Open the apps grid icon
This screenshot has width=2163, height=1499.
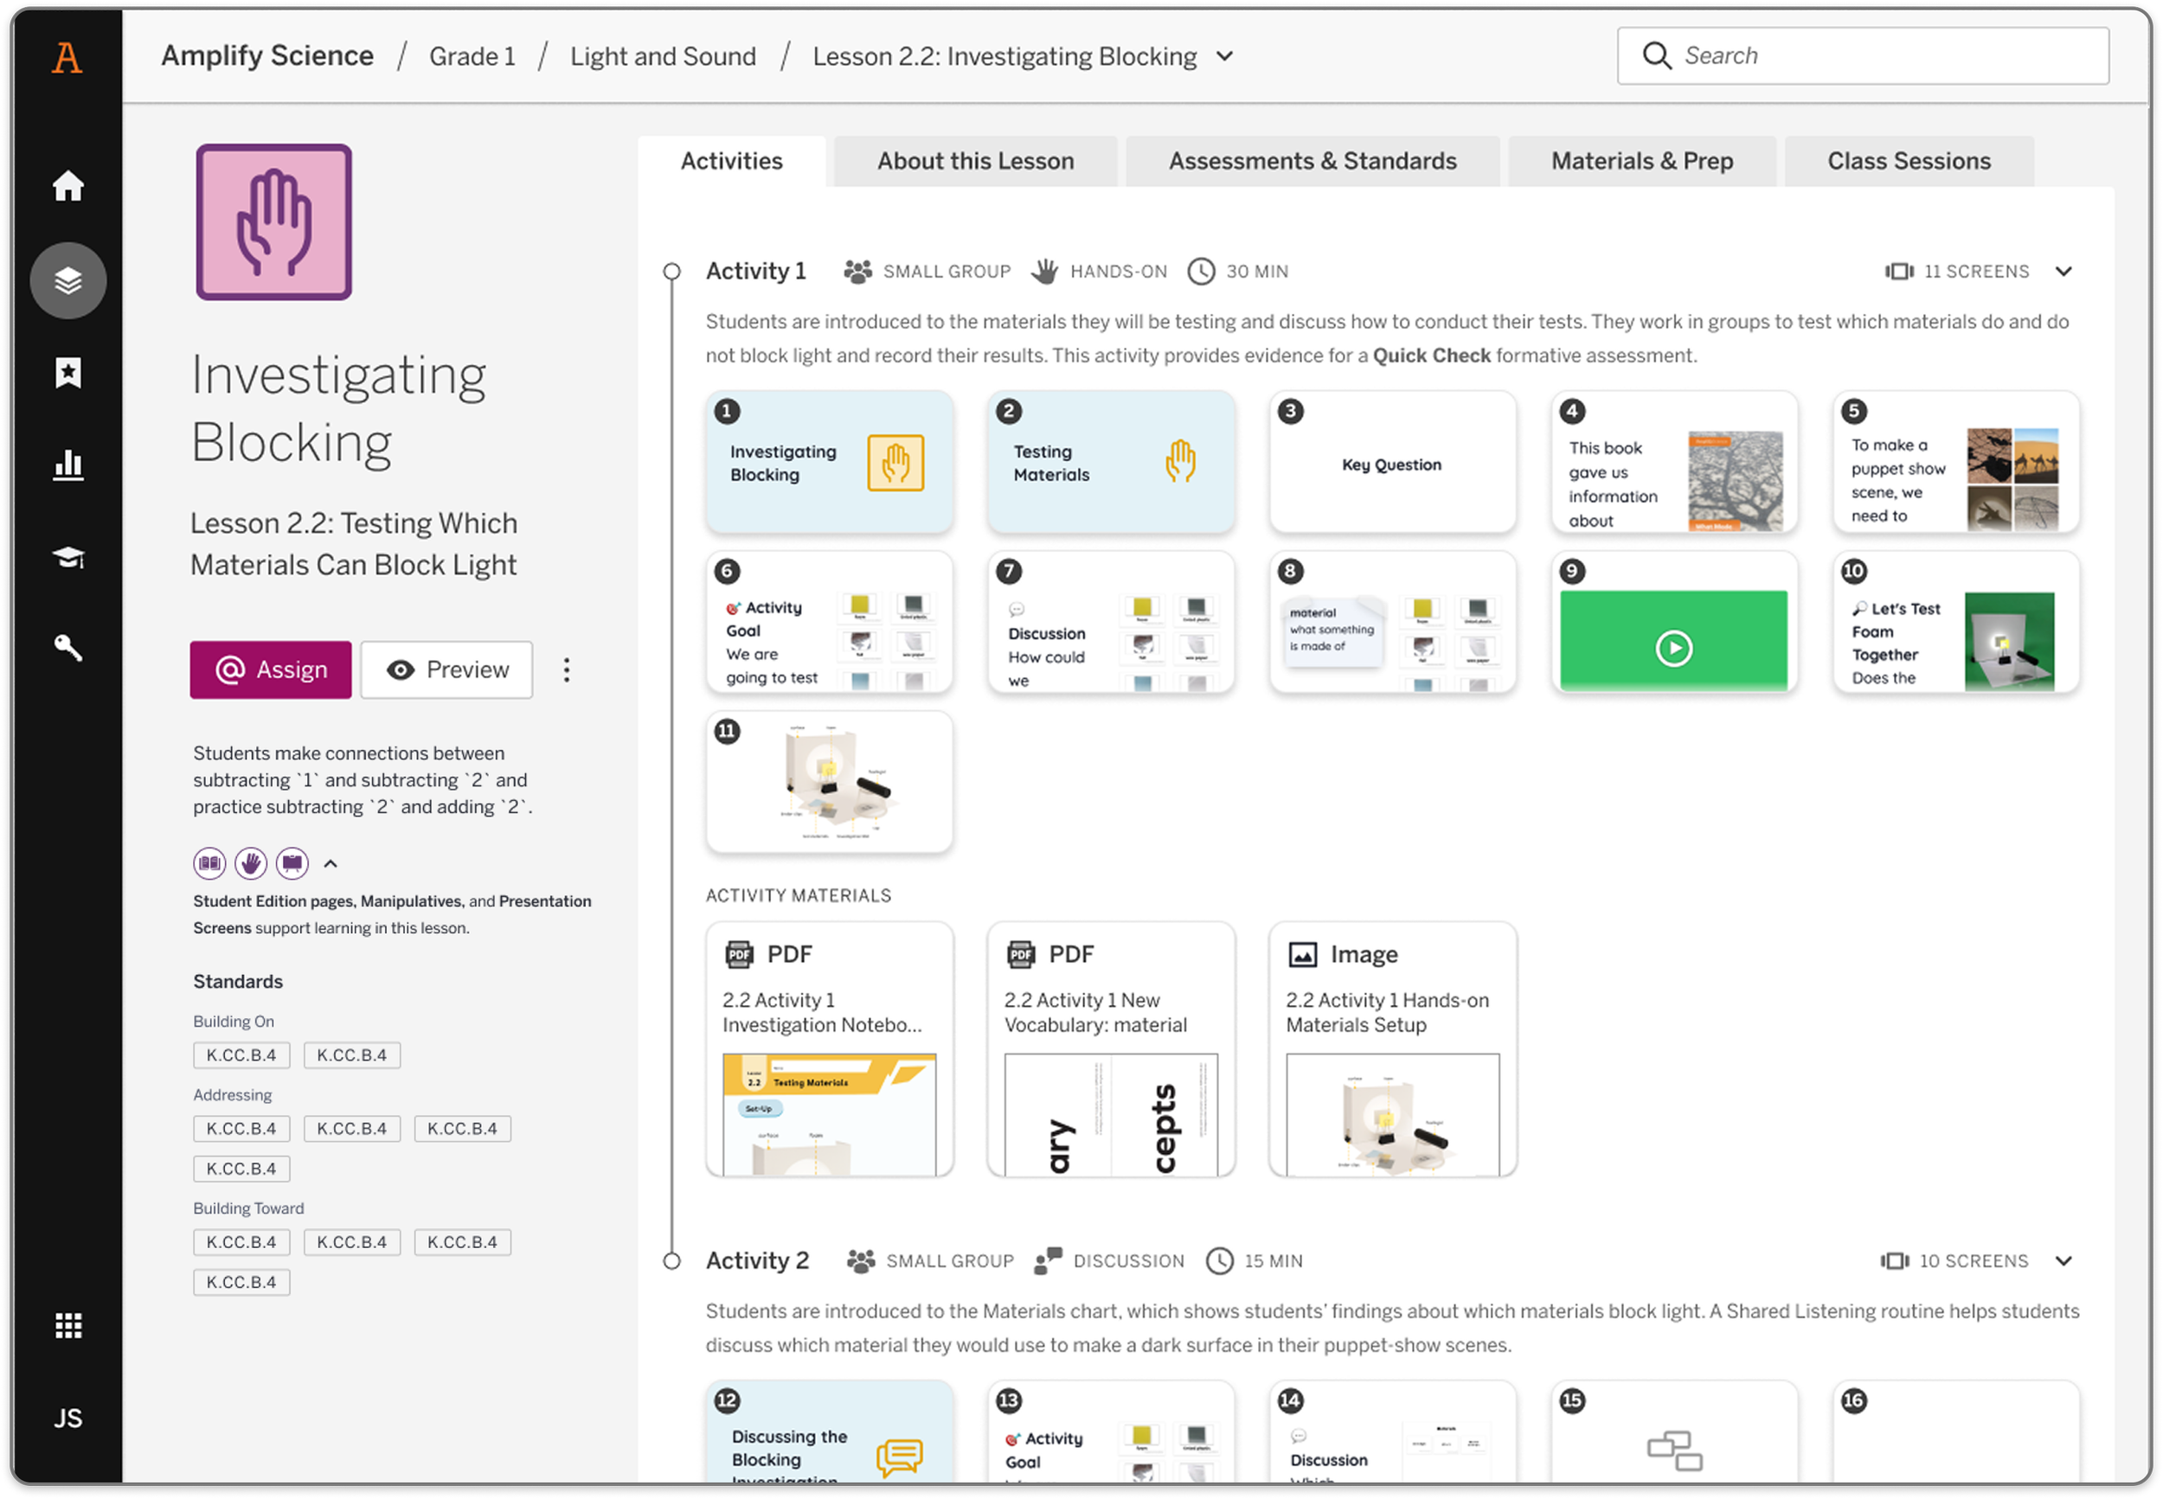pyautogui.click(x=67, y=1325)
